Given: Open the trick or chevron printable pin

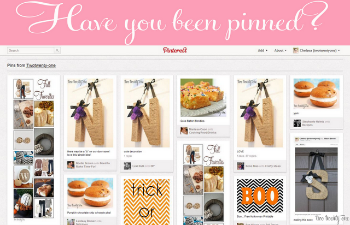Looking at the screenshot, I should (x=147, y=202).
